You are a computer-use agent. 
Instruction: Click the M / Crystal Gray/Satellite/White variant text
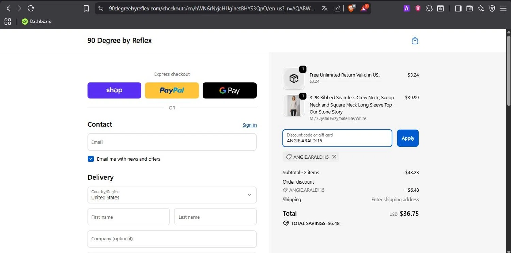pos(338,118)
